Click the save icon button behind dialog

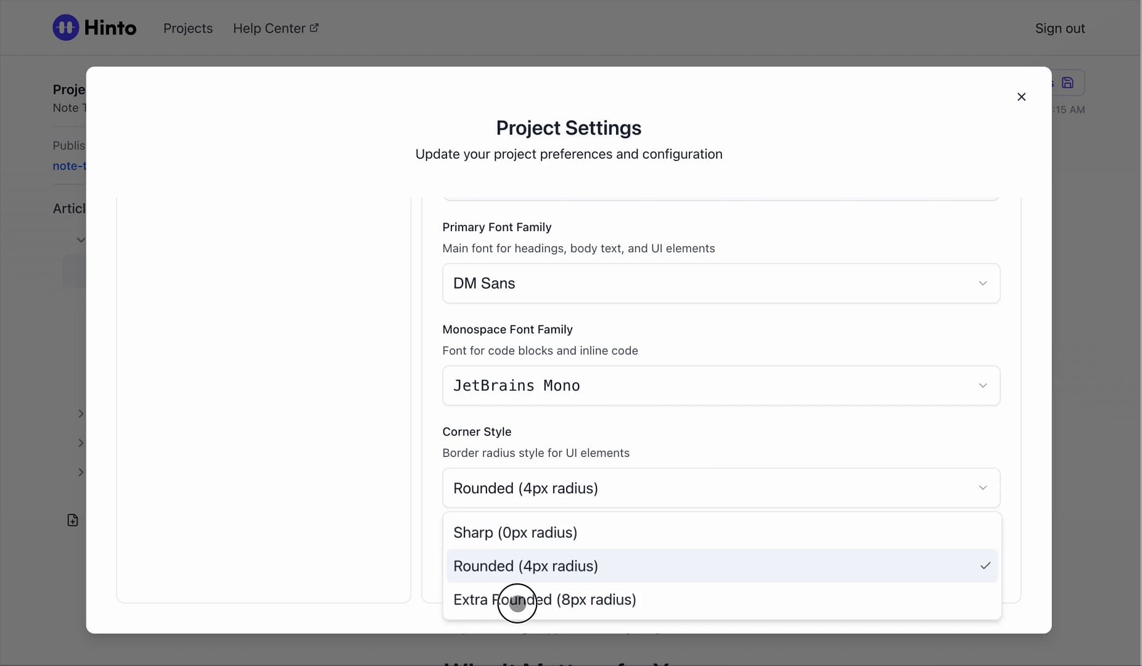point(1068,83)
